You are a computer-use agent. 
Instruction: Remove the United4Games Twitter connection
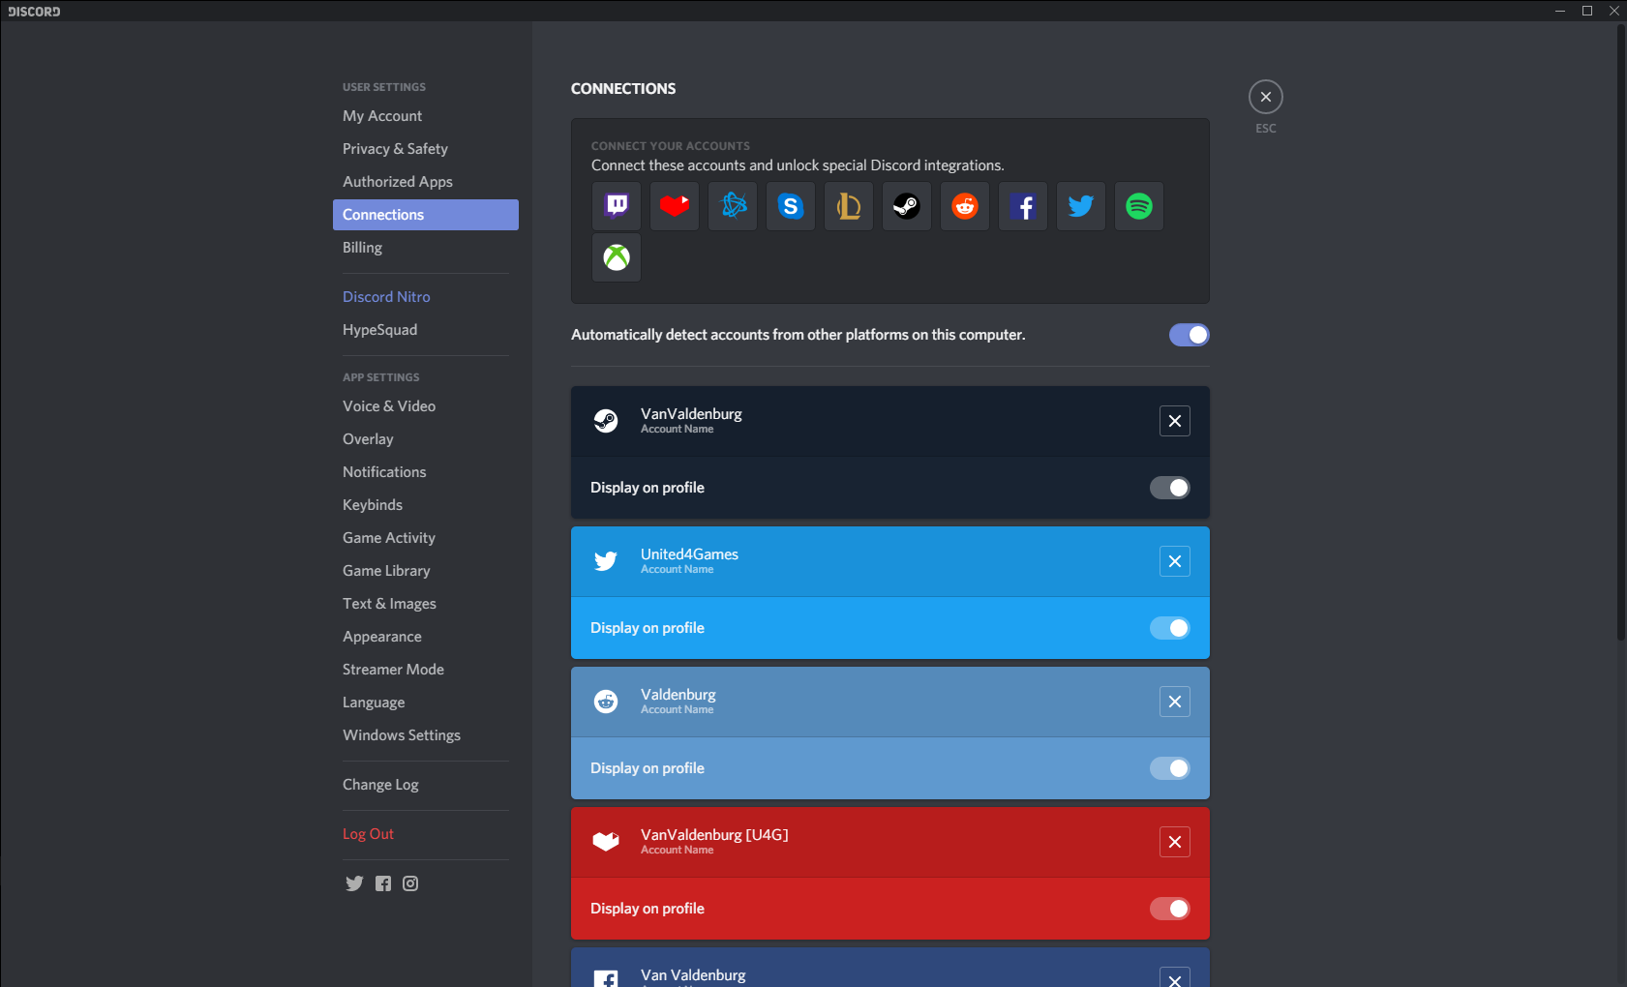point(1175,561)
